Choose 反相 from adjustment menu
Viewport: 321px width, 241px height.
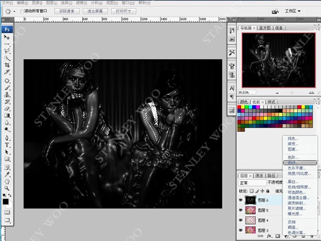click(x=292, y=222)
